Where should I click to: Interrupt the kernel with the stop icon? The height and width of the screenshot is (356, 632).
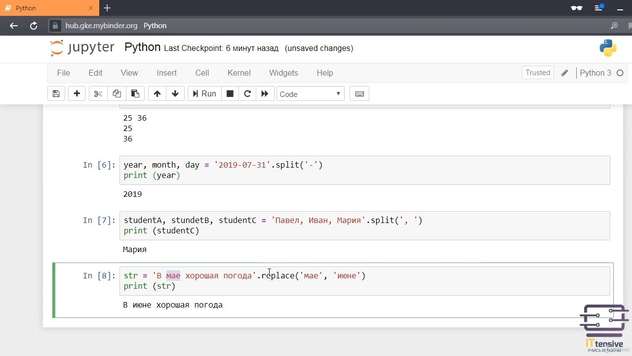click(x=230, y=94)
